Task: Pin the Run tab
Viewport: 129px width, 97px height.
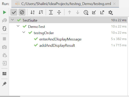Action: tap(4, 84)
